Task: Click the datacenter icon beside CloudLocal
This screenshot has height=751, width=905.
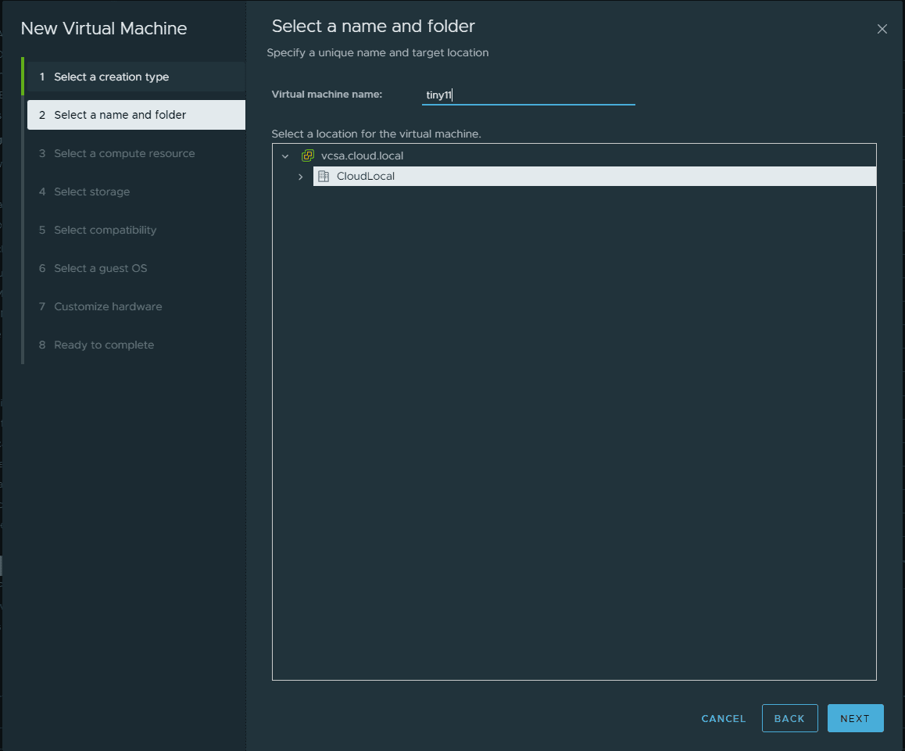Action: [x=324, y=176]
